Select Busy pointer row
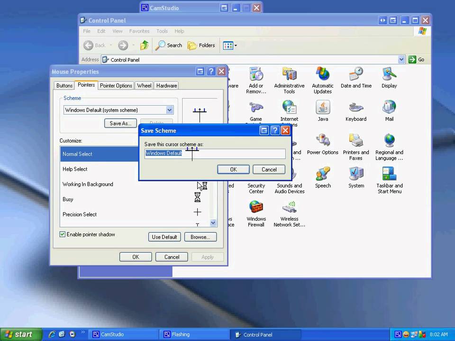Viewport: 455px width, 341px height. [135, 199]
